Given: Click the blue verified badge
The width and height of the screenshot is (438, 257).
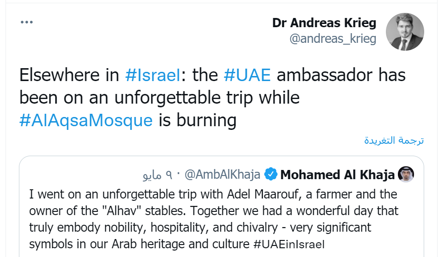Looking at the screenshot, I should [x=271, y=175].
